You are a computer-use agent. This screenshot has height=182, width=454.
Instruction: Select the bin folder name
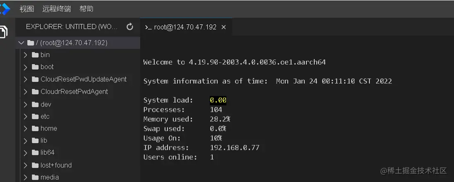point(45,55)
